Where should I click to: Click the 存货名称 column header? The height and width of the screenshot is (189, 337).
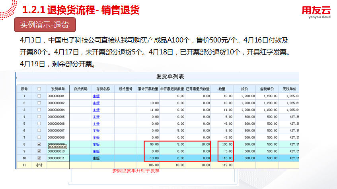coord(103,89)
